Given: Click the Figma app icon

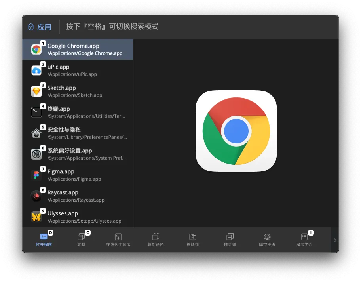Looking at the screenshot, I should [x=36, y=175].
